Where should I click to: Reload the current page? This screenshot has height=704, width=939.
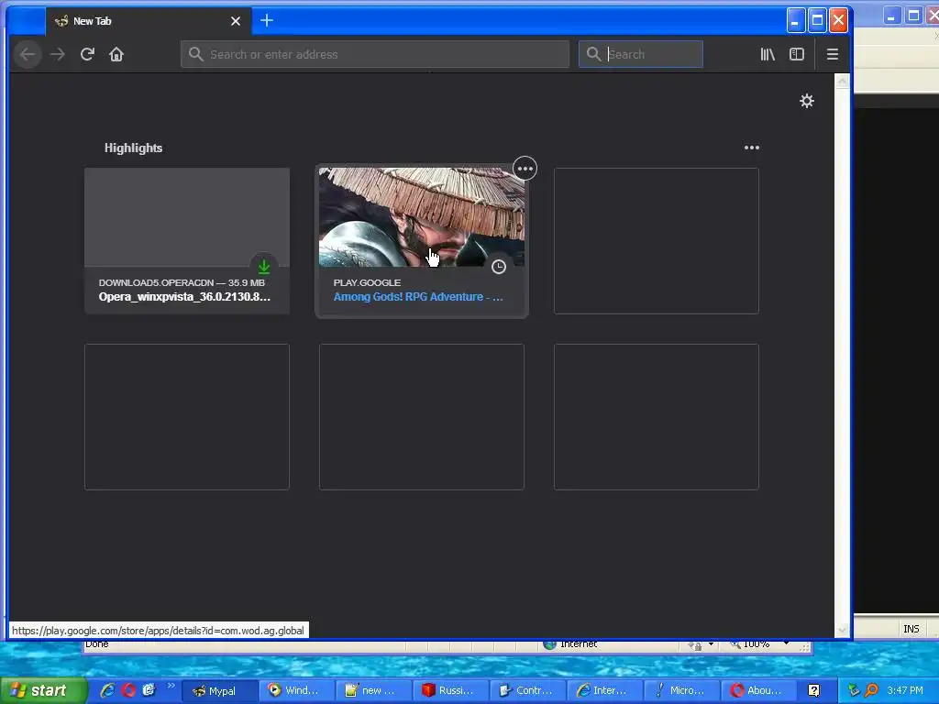tap(87, 54)
